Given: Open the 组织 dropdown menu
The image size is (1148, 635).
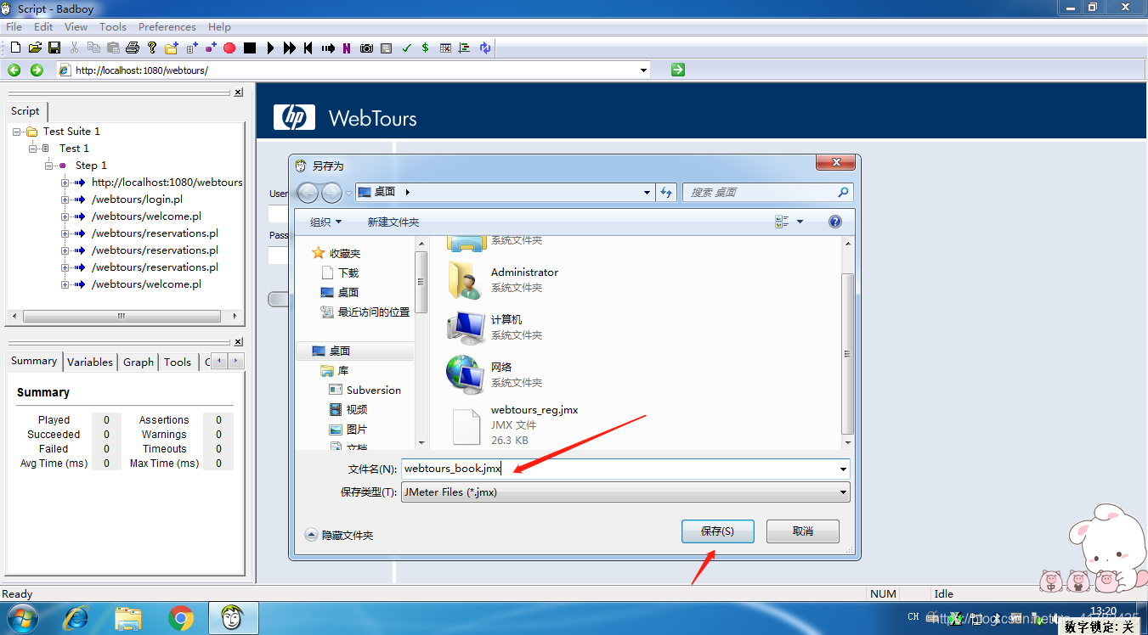Looking at the screenshot, I should tap(326, 222).
